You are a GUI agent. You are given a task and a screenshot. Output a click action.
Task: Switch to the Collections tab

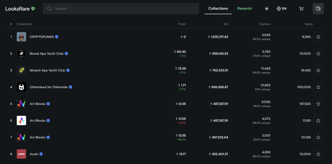[x=218, y=9]
